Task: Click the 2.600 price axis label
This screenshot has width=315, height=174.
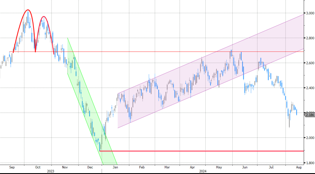Action: click(x=310, y=63)
